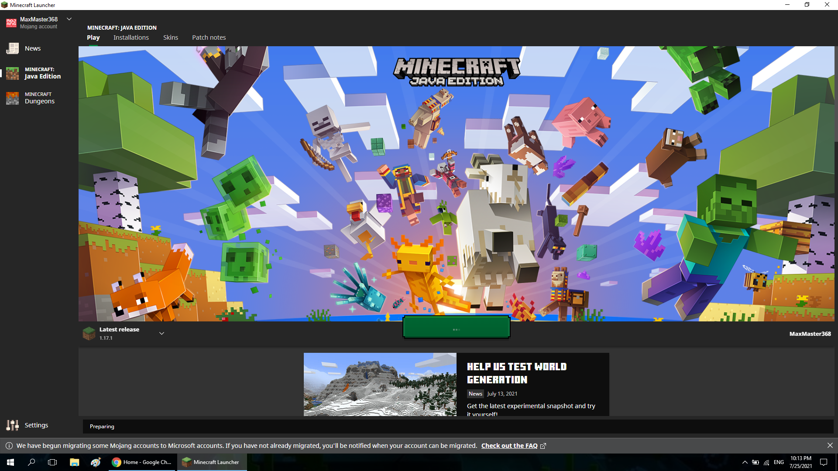Image resolution: width=838 pixels, height=471 pixels.
Task: Open the Windows notification center icon
Action: tap(824, 462)
